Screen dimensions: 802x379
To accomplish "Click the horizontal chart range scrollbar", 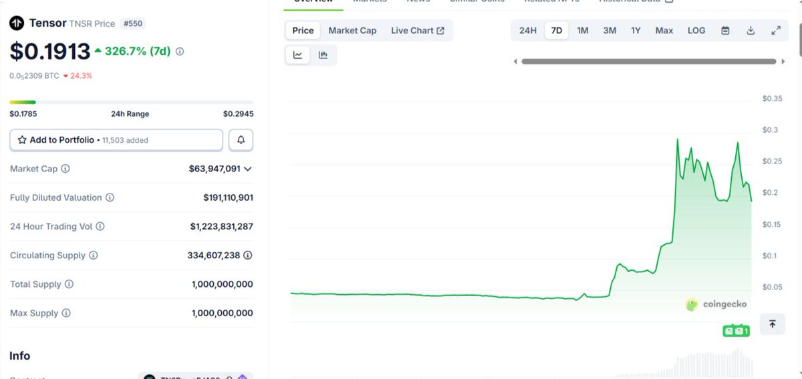I will [x=648, y=61].
